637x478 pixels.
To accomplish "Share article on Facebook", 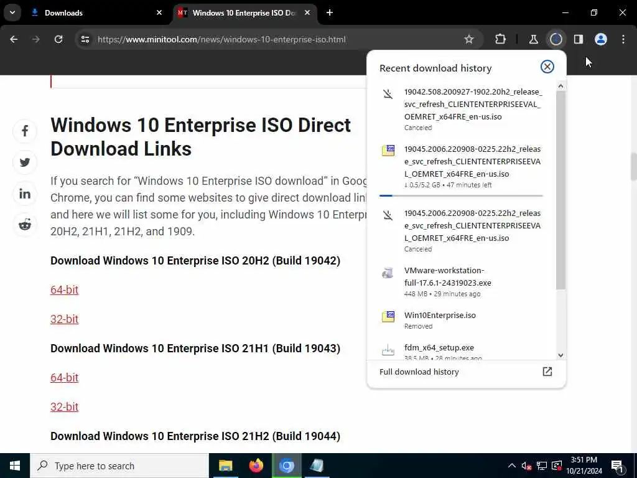I will click(25, 131).
